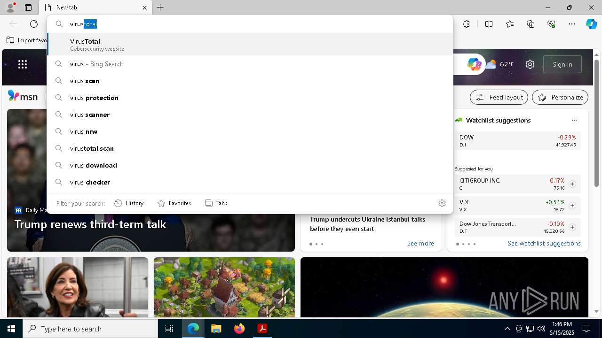Screen dimensions: 602x338
Task: Click the page vertical scrollbar
Action: 597,123
